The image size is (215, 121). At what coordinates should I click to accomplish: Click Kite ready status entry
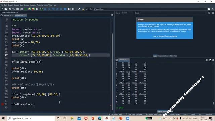point(134,114)
